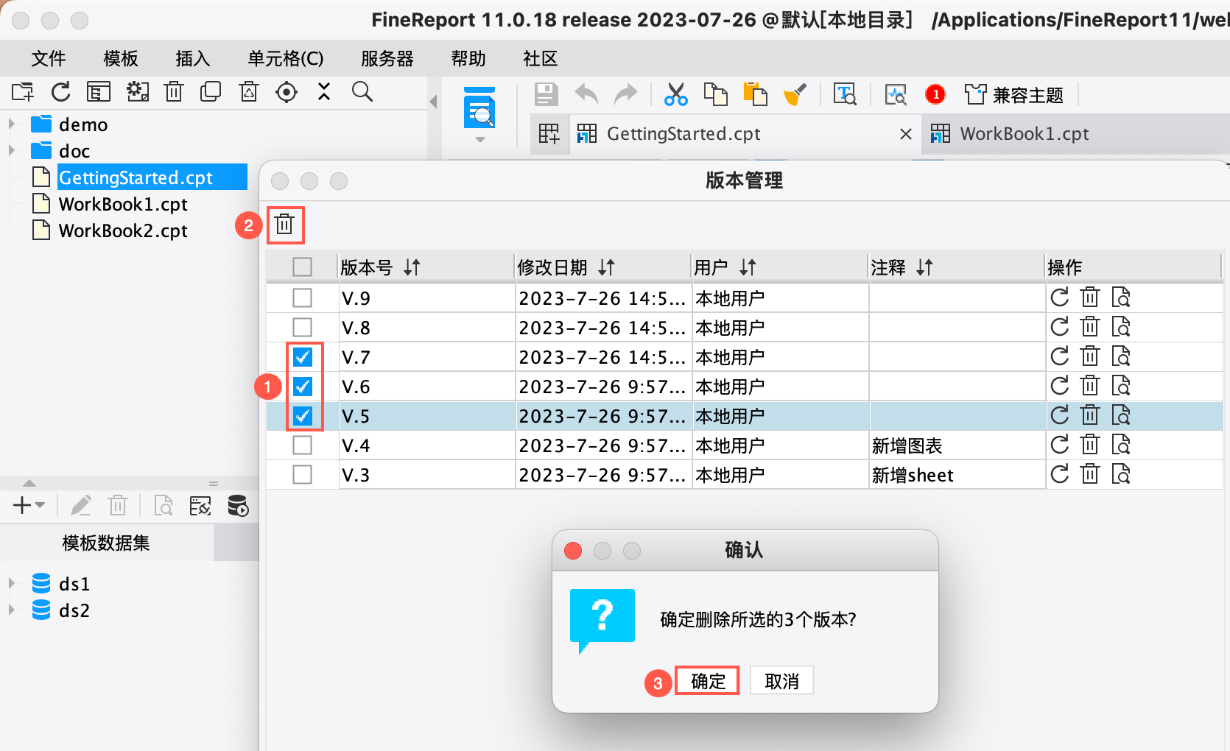
Task: Uncheck the V.5 version checkbox
Action: click(x=302, y=416)
